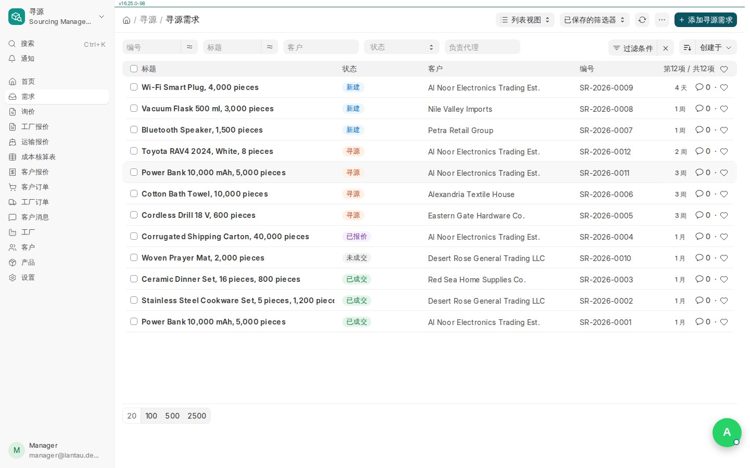
Task: Open 搜索 search in sidebar
Action: (x=57, y=44)
